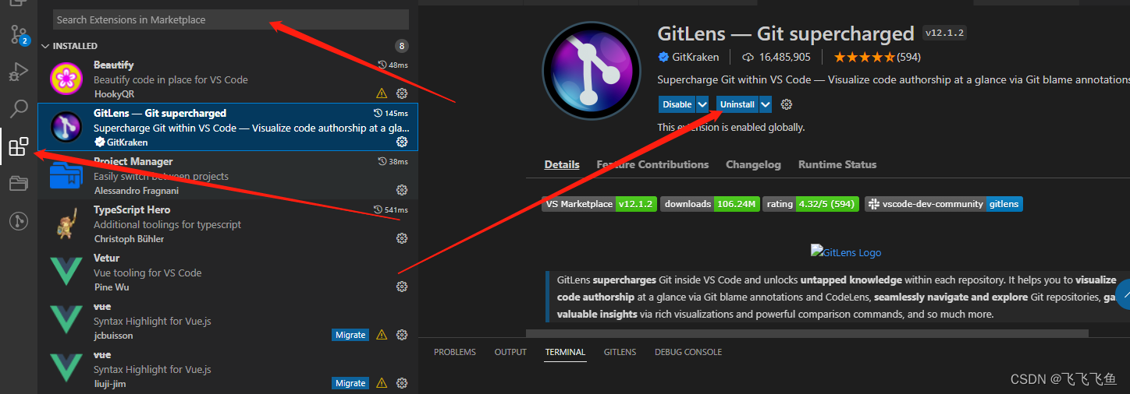Click the 48ms activation time on Beautify
The height and width of the screenshot is (394, 1130).
coord(393,65)
